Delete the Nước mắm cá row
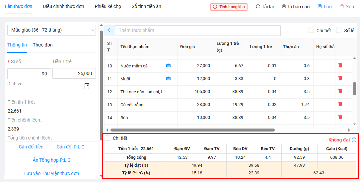The width and height of the screenshot is (360, 182). point(340,65)
